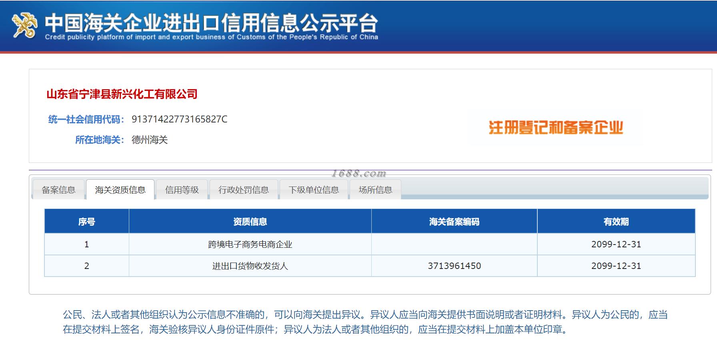Select the 跨境电子商务电商企业 cell
The image size is (717, 345).
tap(250, 244)
